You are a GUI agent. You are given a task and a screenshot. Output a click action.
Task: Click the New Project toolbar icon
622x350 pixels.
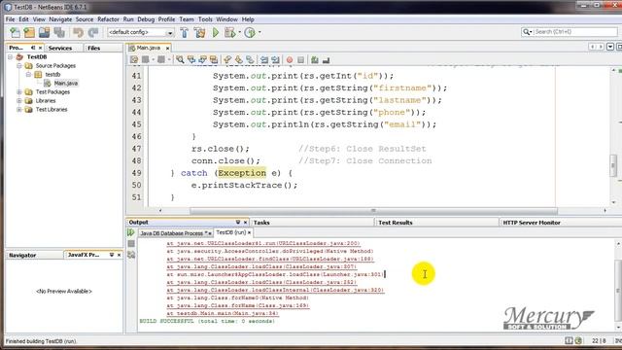pos(29,32)
